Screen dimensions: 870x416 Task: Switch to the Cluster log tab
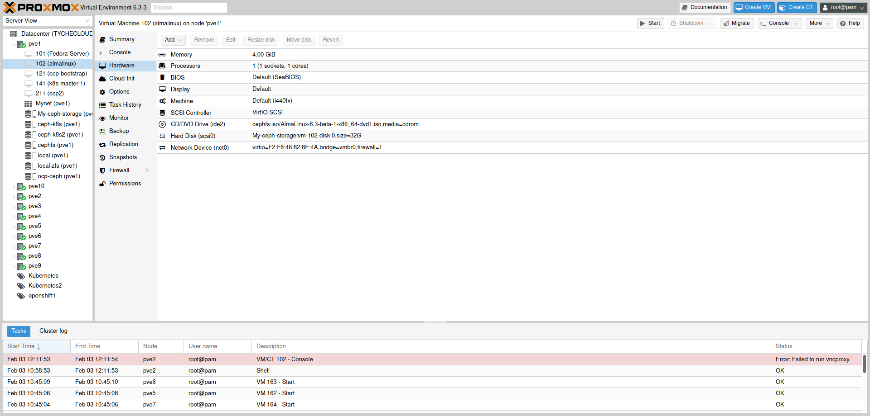(x=53, y=331)
